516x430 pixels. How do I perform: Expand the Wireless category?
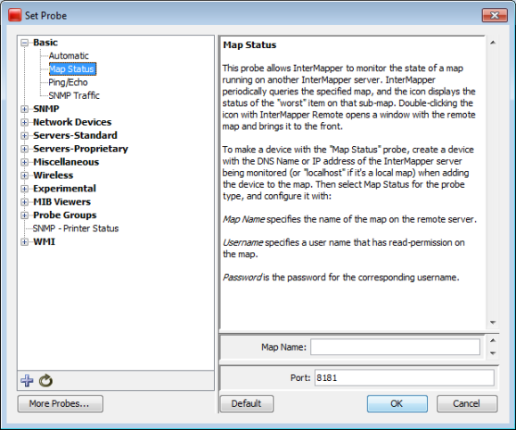click(24, 175)
